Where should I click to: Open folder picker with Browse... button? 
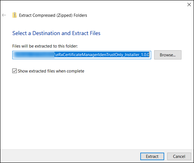(x=168, y=55)
